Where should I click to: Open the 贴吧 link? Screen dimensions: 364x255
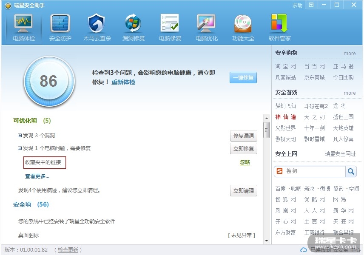tap(296, 189)
